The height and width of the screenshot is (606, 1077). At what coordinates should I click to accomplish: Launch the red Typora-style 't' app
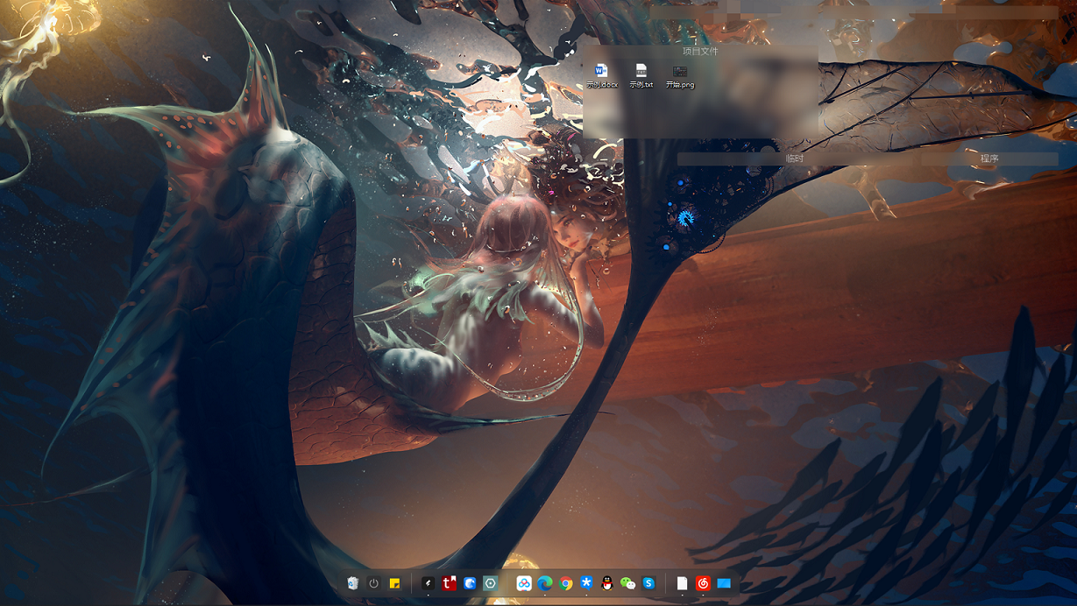click(450, 583)
